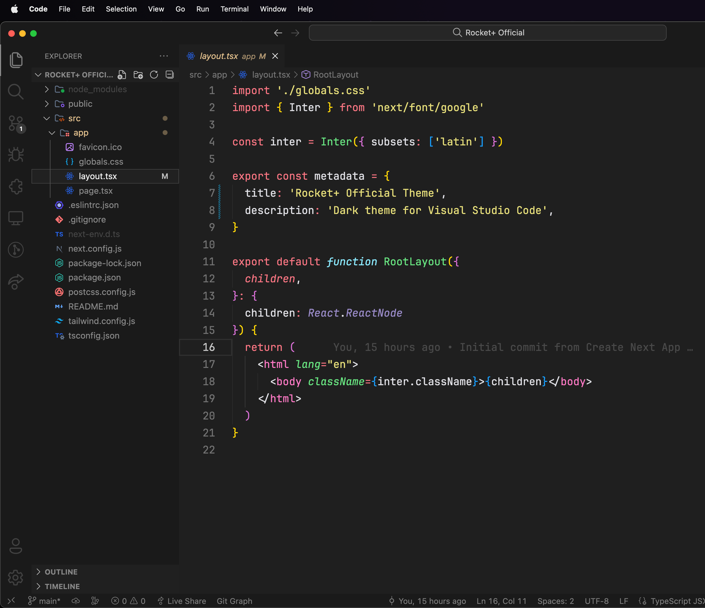This screenshot has height=608, width=705.
Task: Open the Live Share sidebar icon
Action: [x=16, y=282]
